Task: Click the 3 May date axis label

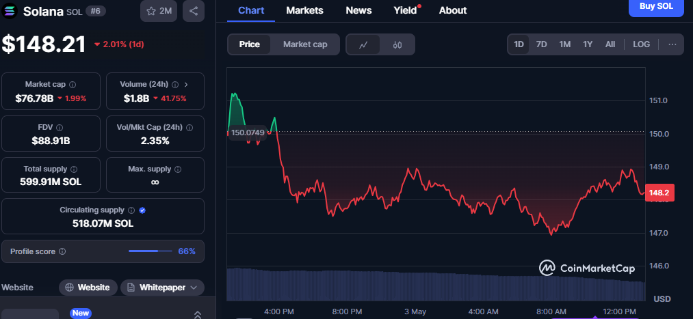Action: pyautogui.click(x=415, y=311)
